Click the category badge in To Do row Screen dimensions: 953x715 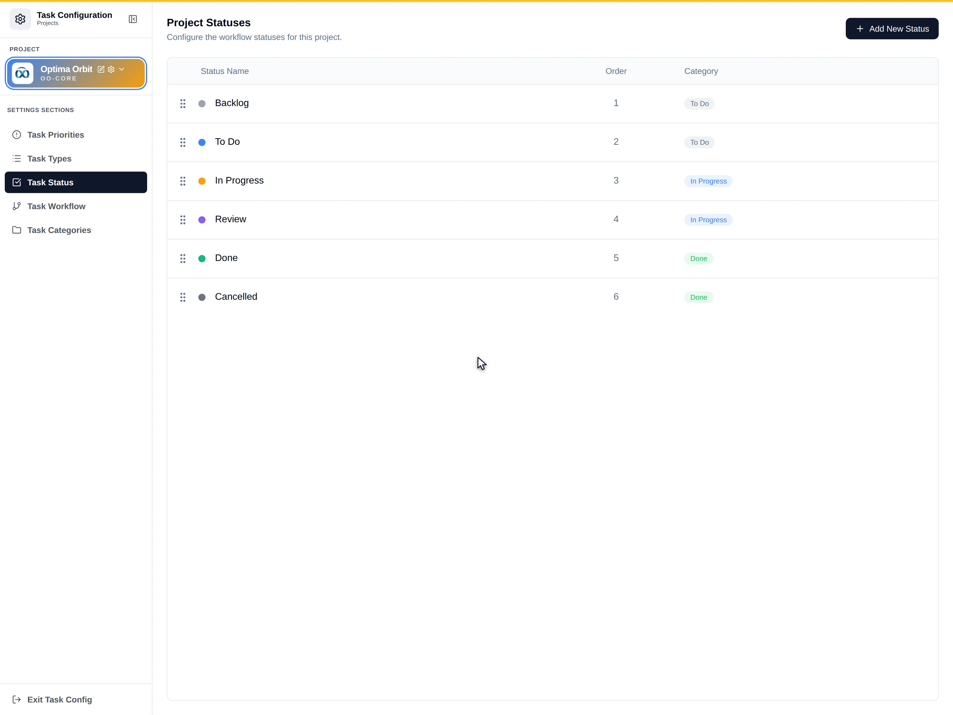(699, 143)
